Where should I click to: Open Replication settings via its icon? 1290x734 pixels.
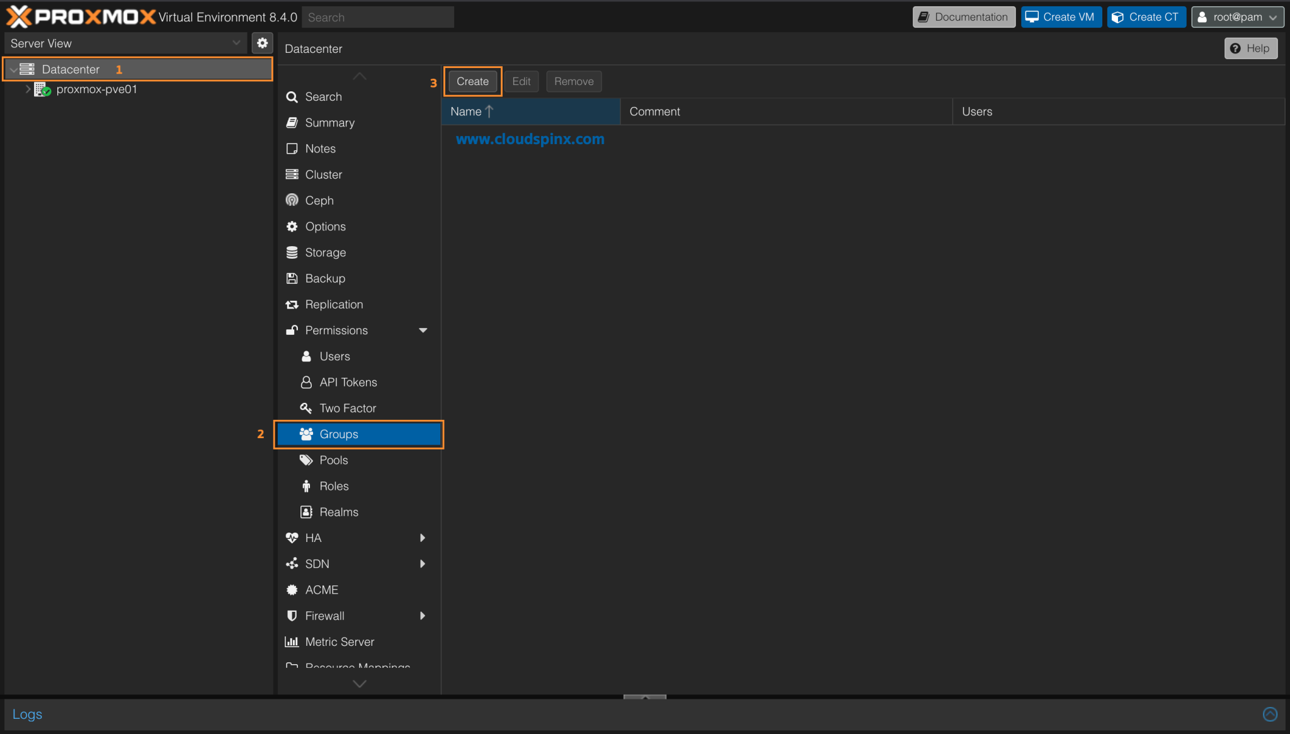tap(292, 304)
